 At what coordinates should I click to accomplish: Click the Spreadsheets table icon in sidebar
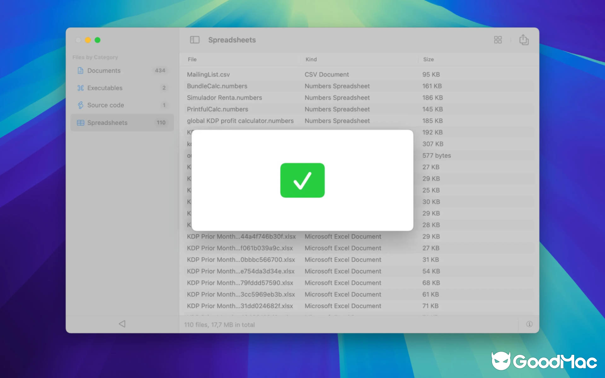(79, 122)
